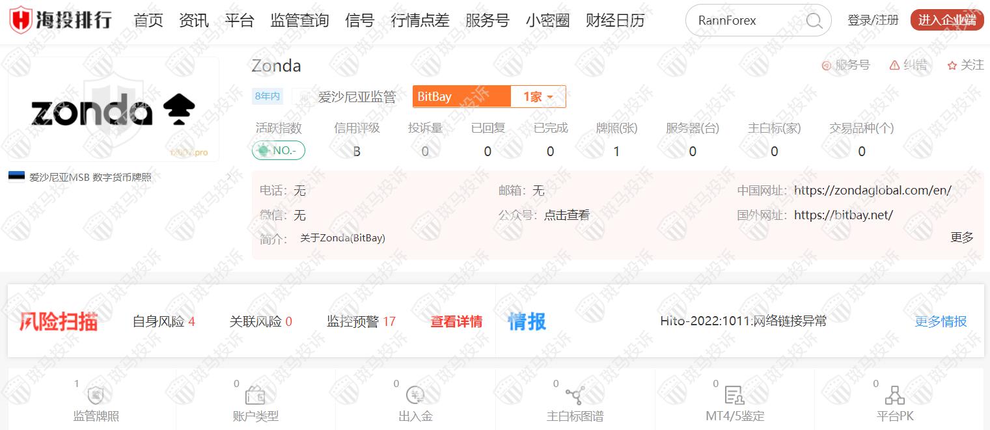The image size is (990, 430).
Task: Click the 纠错 warning icon
Action: point(894,66)
